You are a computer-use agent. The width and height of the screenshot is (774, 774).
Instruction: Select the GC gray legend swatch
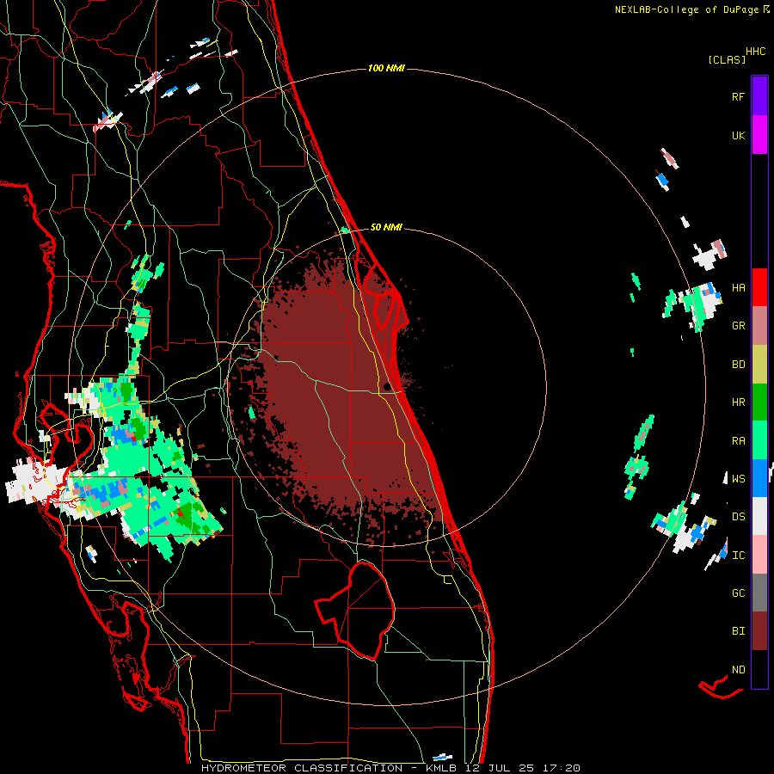(x=759, y=593)
